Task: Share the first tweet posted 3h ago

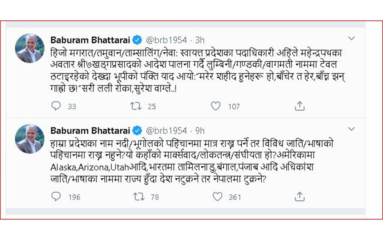Action: (x=299, y=106)
